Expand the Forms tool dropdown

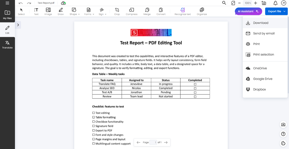(x=93, y=14)
